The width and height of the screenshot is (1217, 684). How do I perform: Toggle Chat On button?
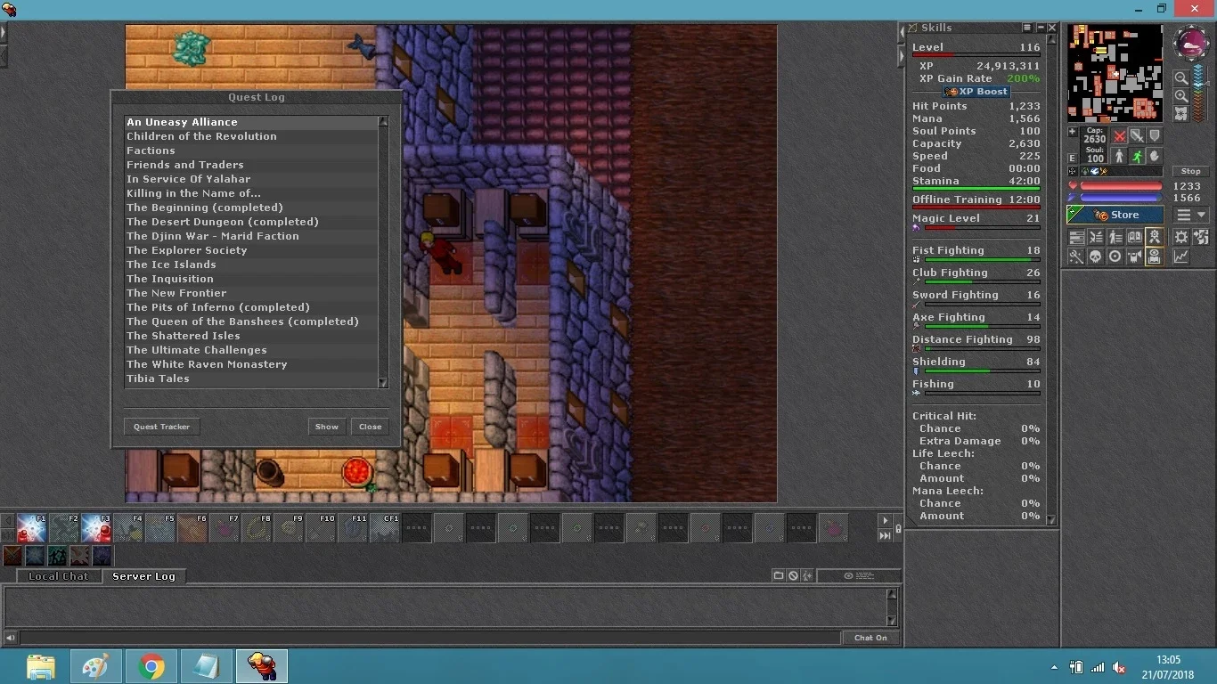[x=870, y=638]
